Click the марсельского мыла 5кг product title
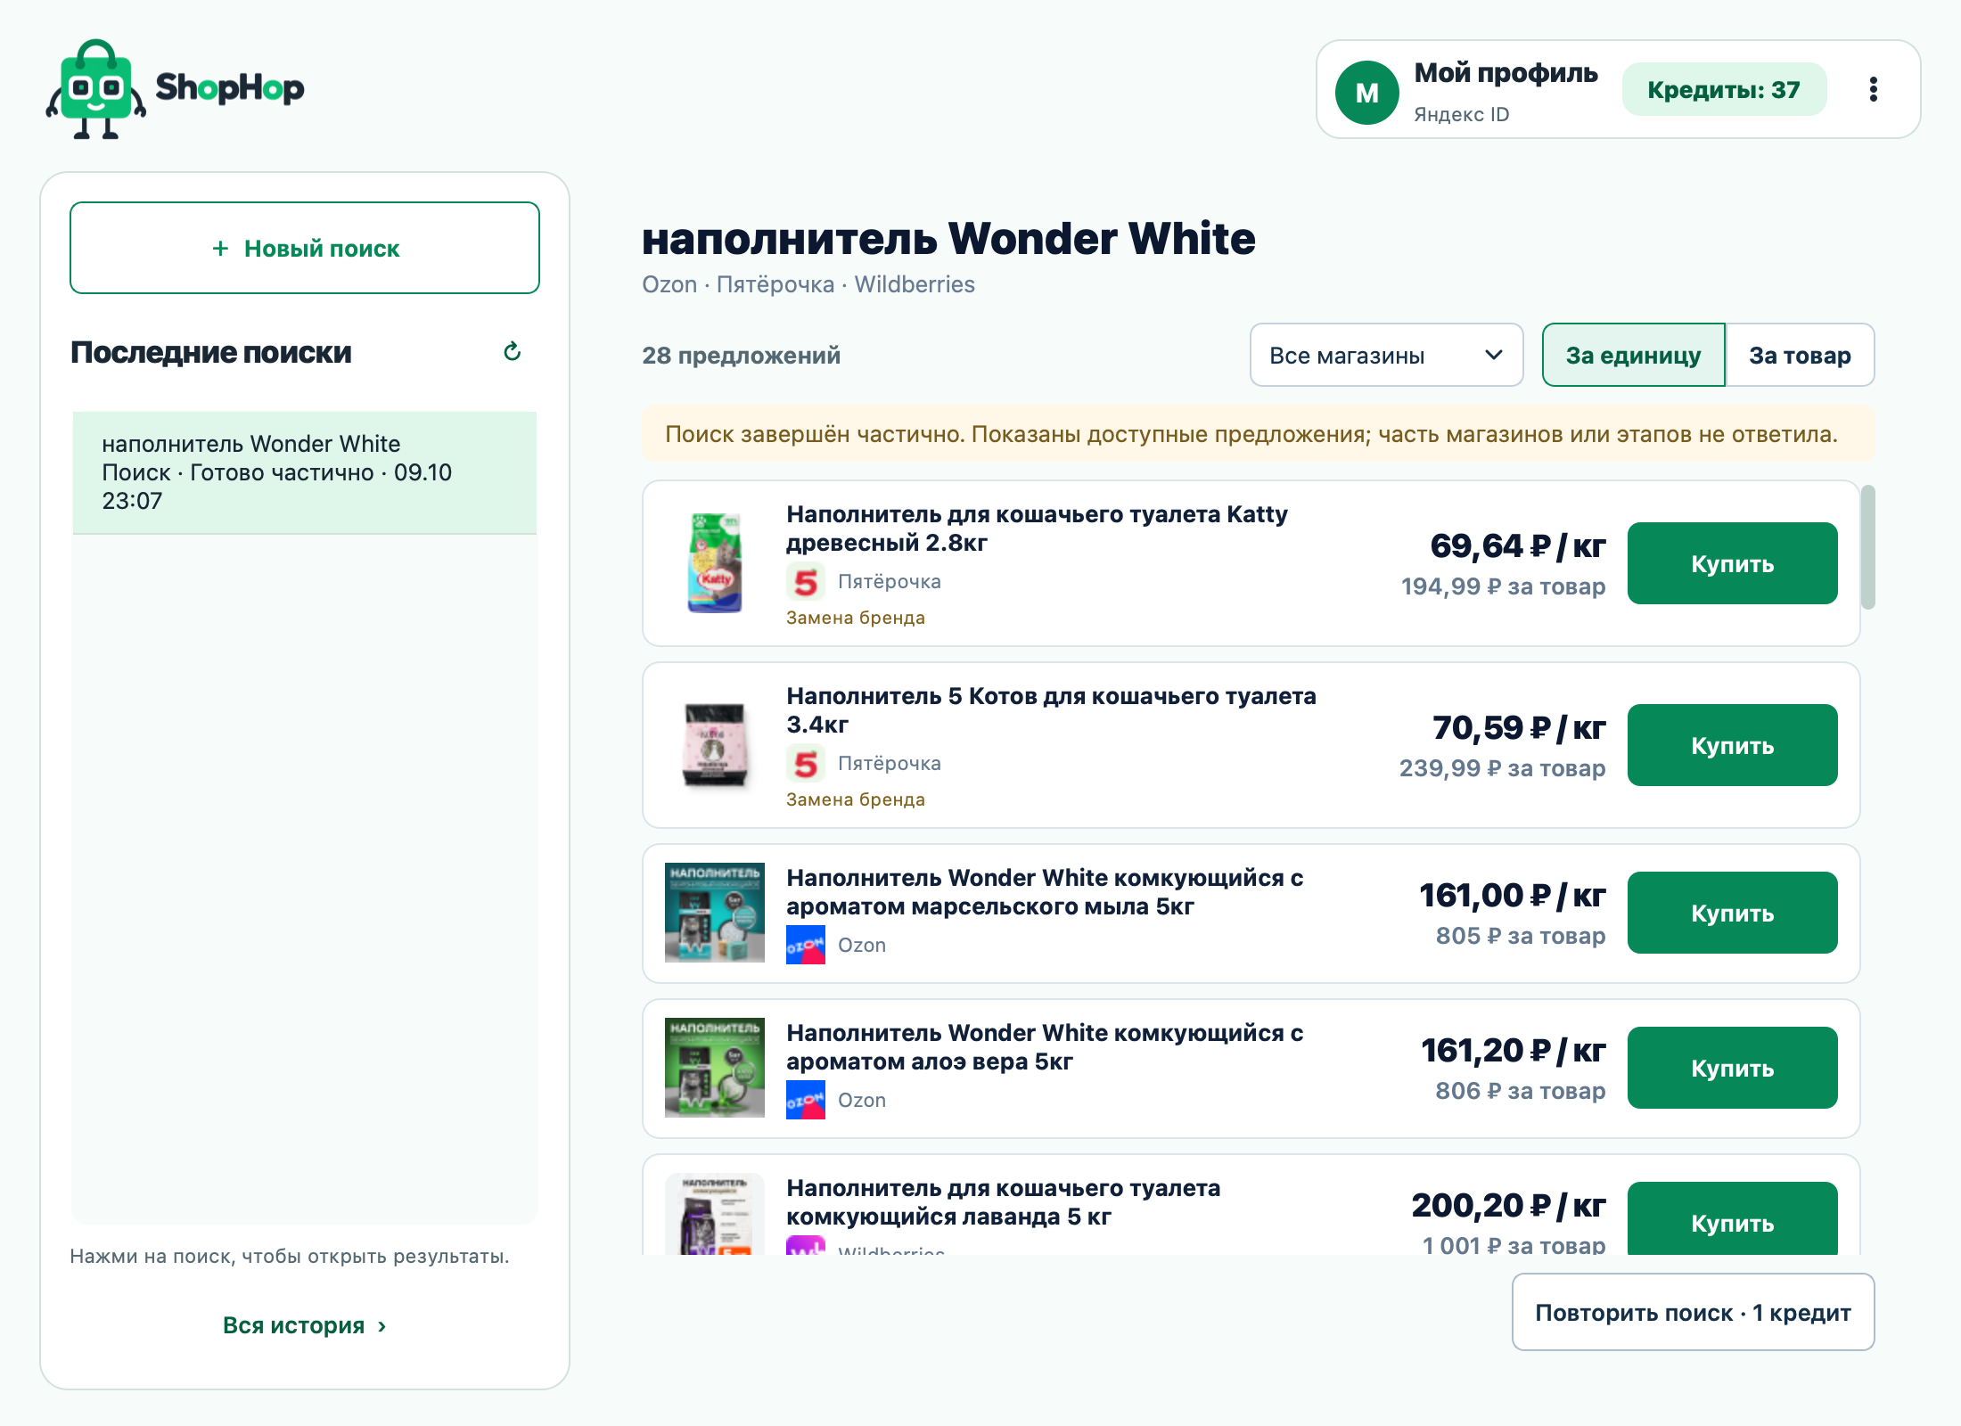This screenshot has width=1961, height=1426. click(1045, 892)
